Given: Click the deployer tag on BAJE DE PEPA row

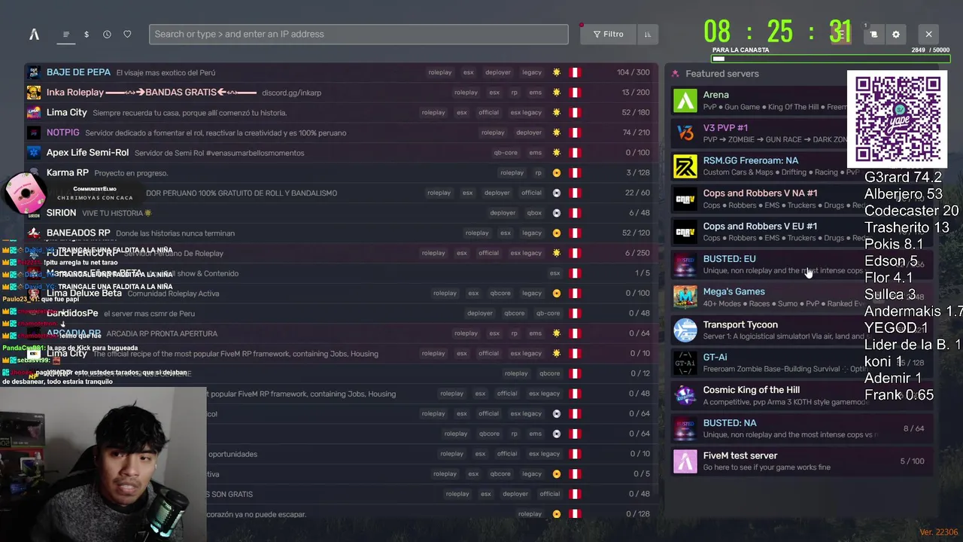Looking at the screenshot, I should pos(498,72).
